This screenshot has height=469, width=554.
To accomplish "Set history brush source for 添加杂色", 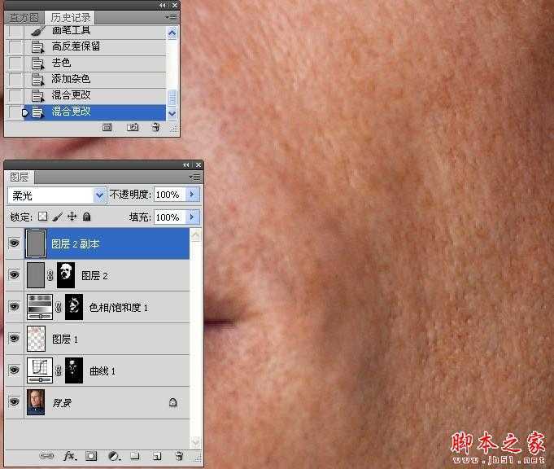I will tap(15, 79).
